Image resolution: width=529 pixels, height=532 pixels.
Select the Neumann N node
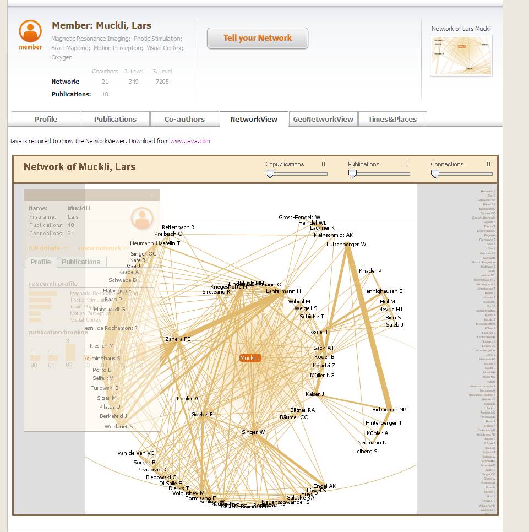(372, 442)
